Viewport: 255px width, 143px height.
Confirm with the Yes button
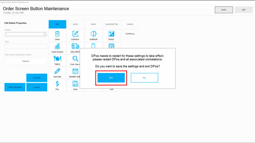coord(111,78)
